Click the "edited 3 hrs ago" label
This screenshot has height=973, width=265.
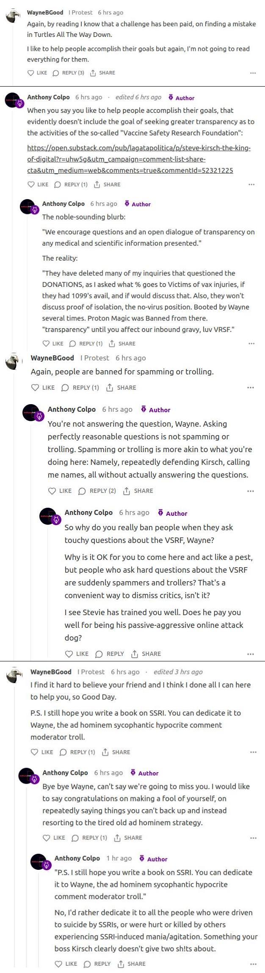pyautogui.click(x=178, y=672)
